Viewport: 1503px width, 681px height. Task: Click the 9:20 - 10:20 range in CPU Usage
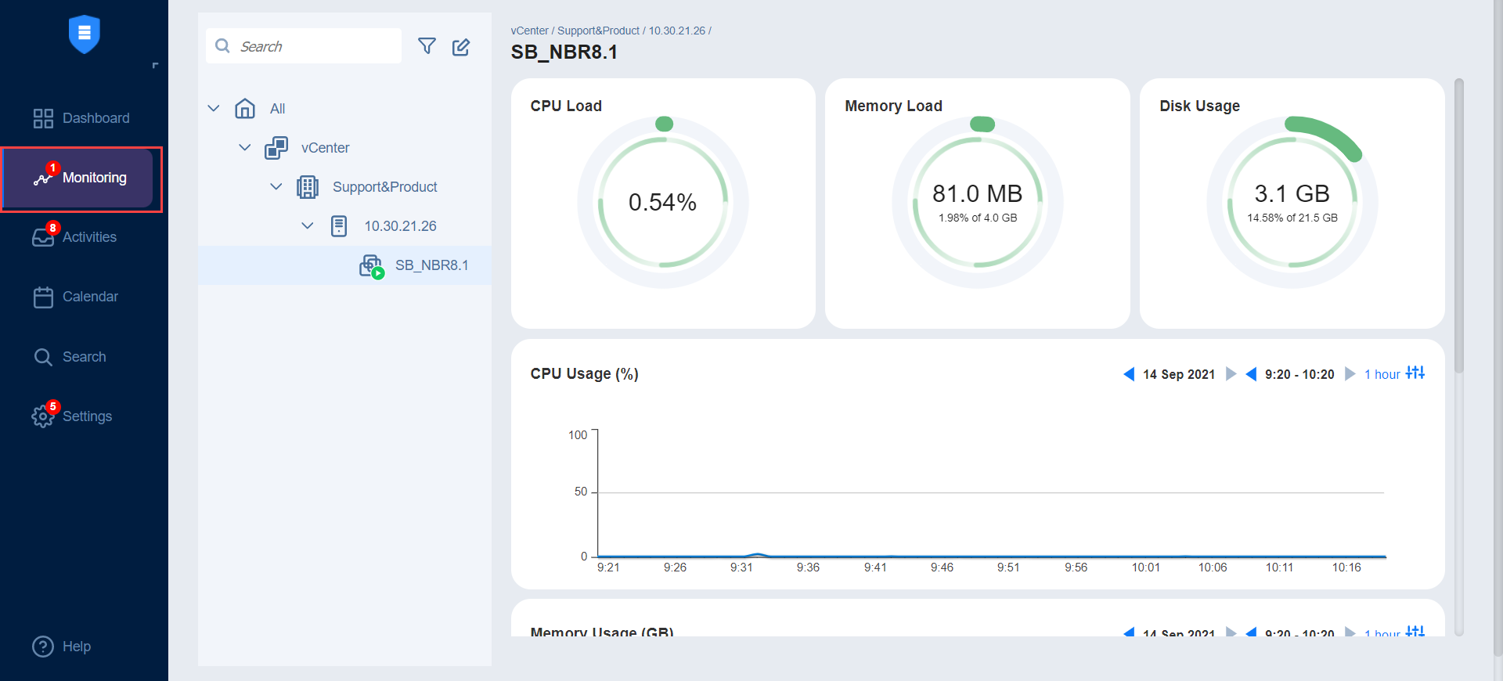pos(1299,374)
